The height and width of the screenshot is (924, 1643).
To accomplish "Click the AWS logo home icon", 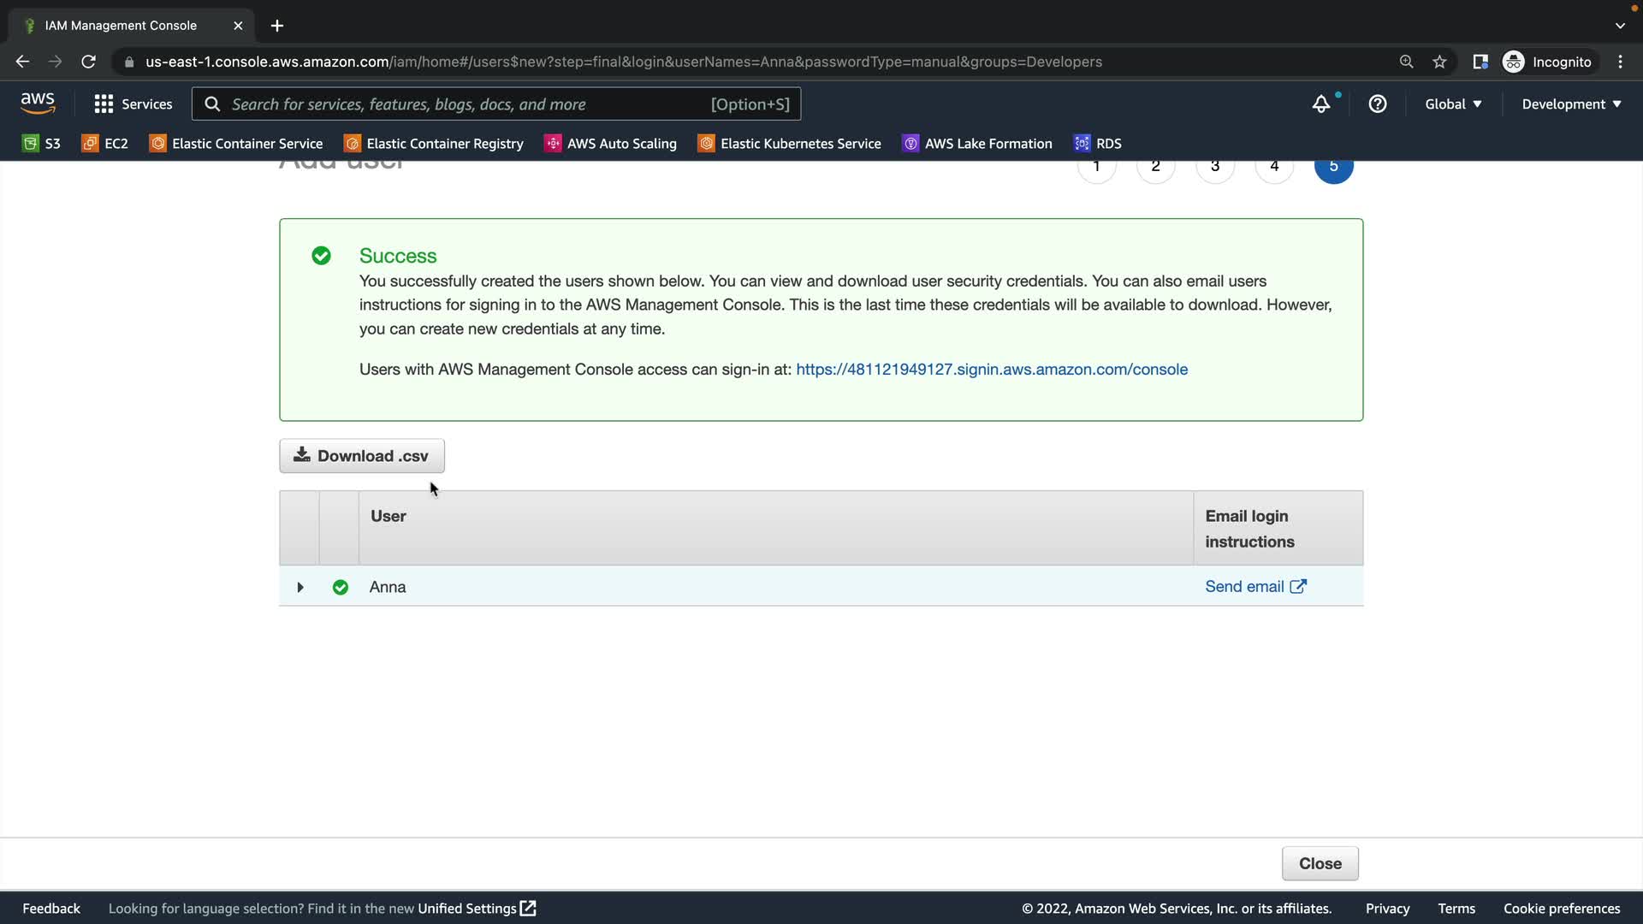I will tap(38, 104).
